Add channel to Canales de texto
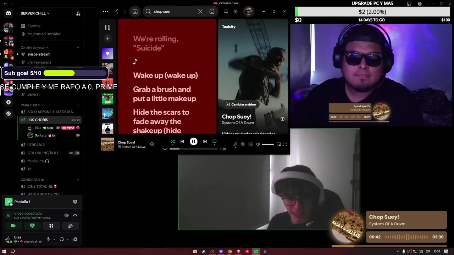The image size is (454, 255). pos(78,47)
